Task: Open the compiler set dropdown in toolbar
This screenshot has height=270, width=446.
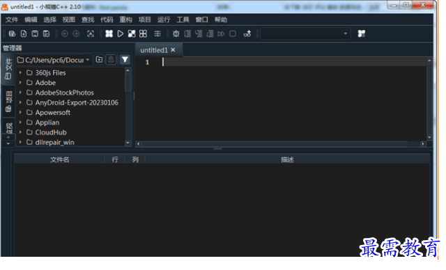Action: (305, 34)
